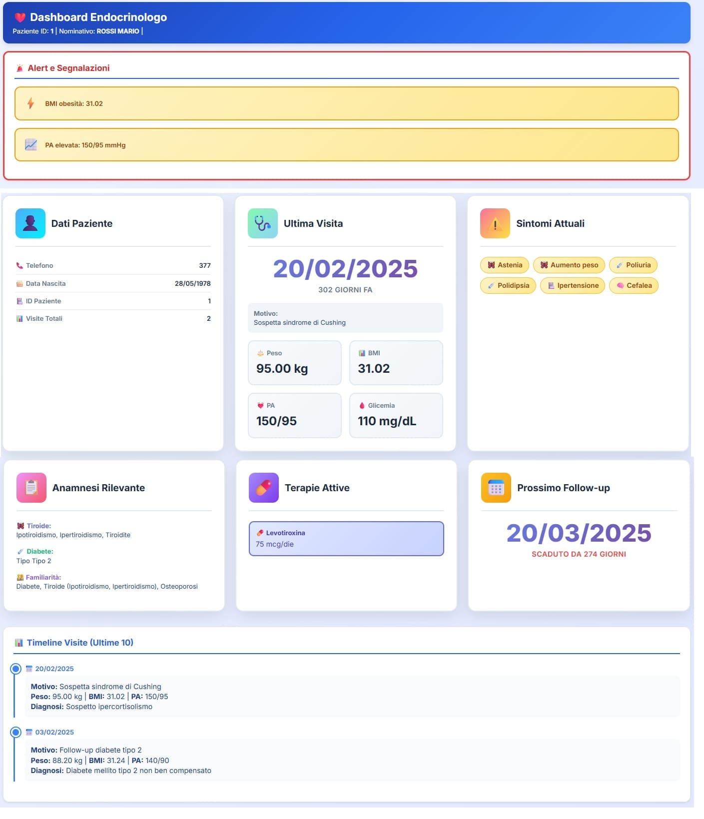
Task: Click the Dashboard Endocrinologo title
Action: pyautogui.click(x=98, y=17)
